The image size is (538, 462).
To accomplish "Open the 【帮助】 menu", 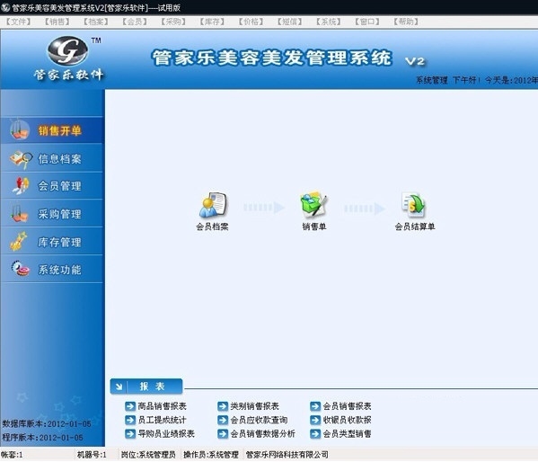I will (406, 22).
